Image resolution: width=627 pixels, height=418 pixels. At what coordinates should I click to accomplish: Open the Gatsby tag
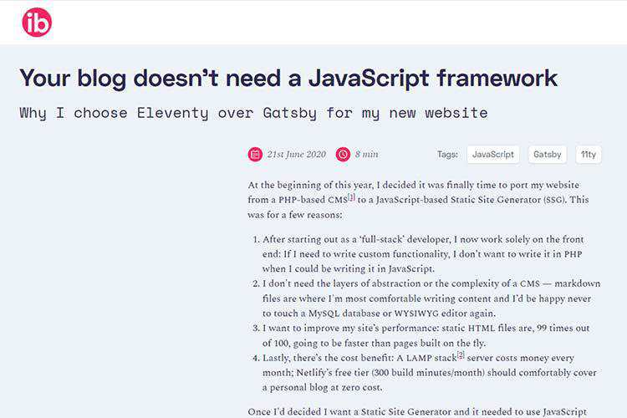tap(547, 154)
